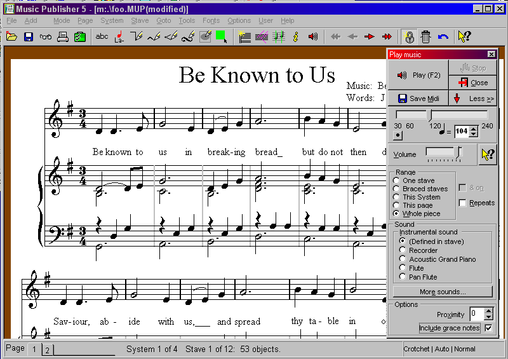This screenshot has width=508, height=359.
Task: Go back with the grey single left arrow
Action: [352, 37]
